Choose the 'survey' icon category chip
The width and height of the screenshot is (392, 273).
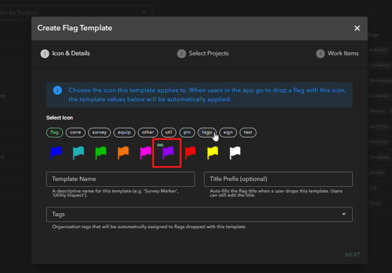point(99,133)
